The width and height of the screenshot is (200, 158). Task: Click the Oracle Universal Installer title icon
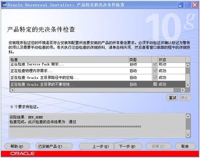tap(4, 5)
